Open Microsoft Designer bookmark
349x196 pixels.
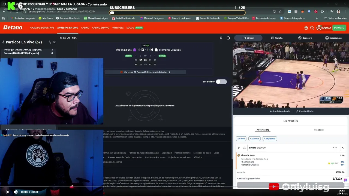[152, 18]
